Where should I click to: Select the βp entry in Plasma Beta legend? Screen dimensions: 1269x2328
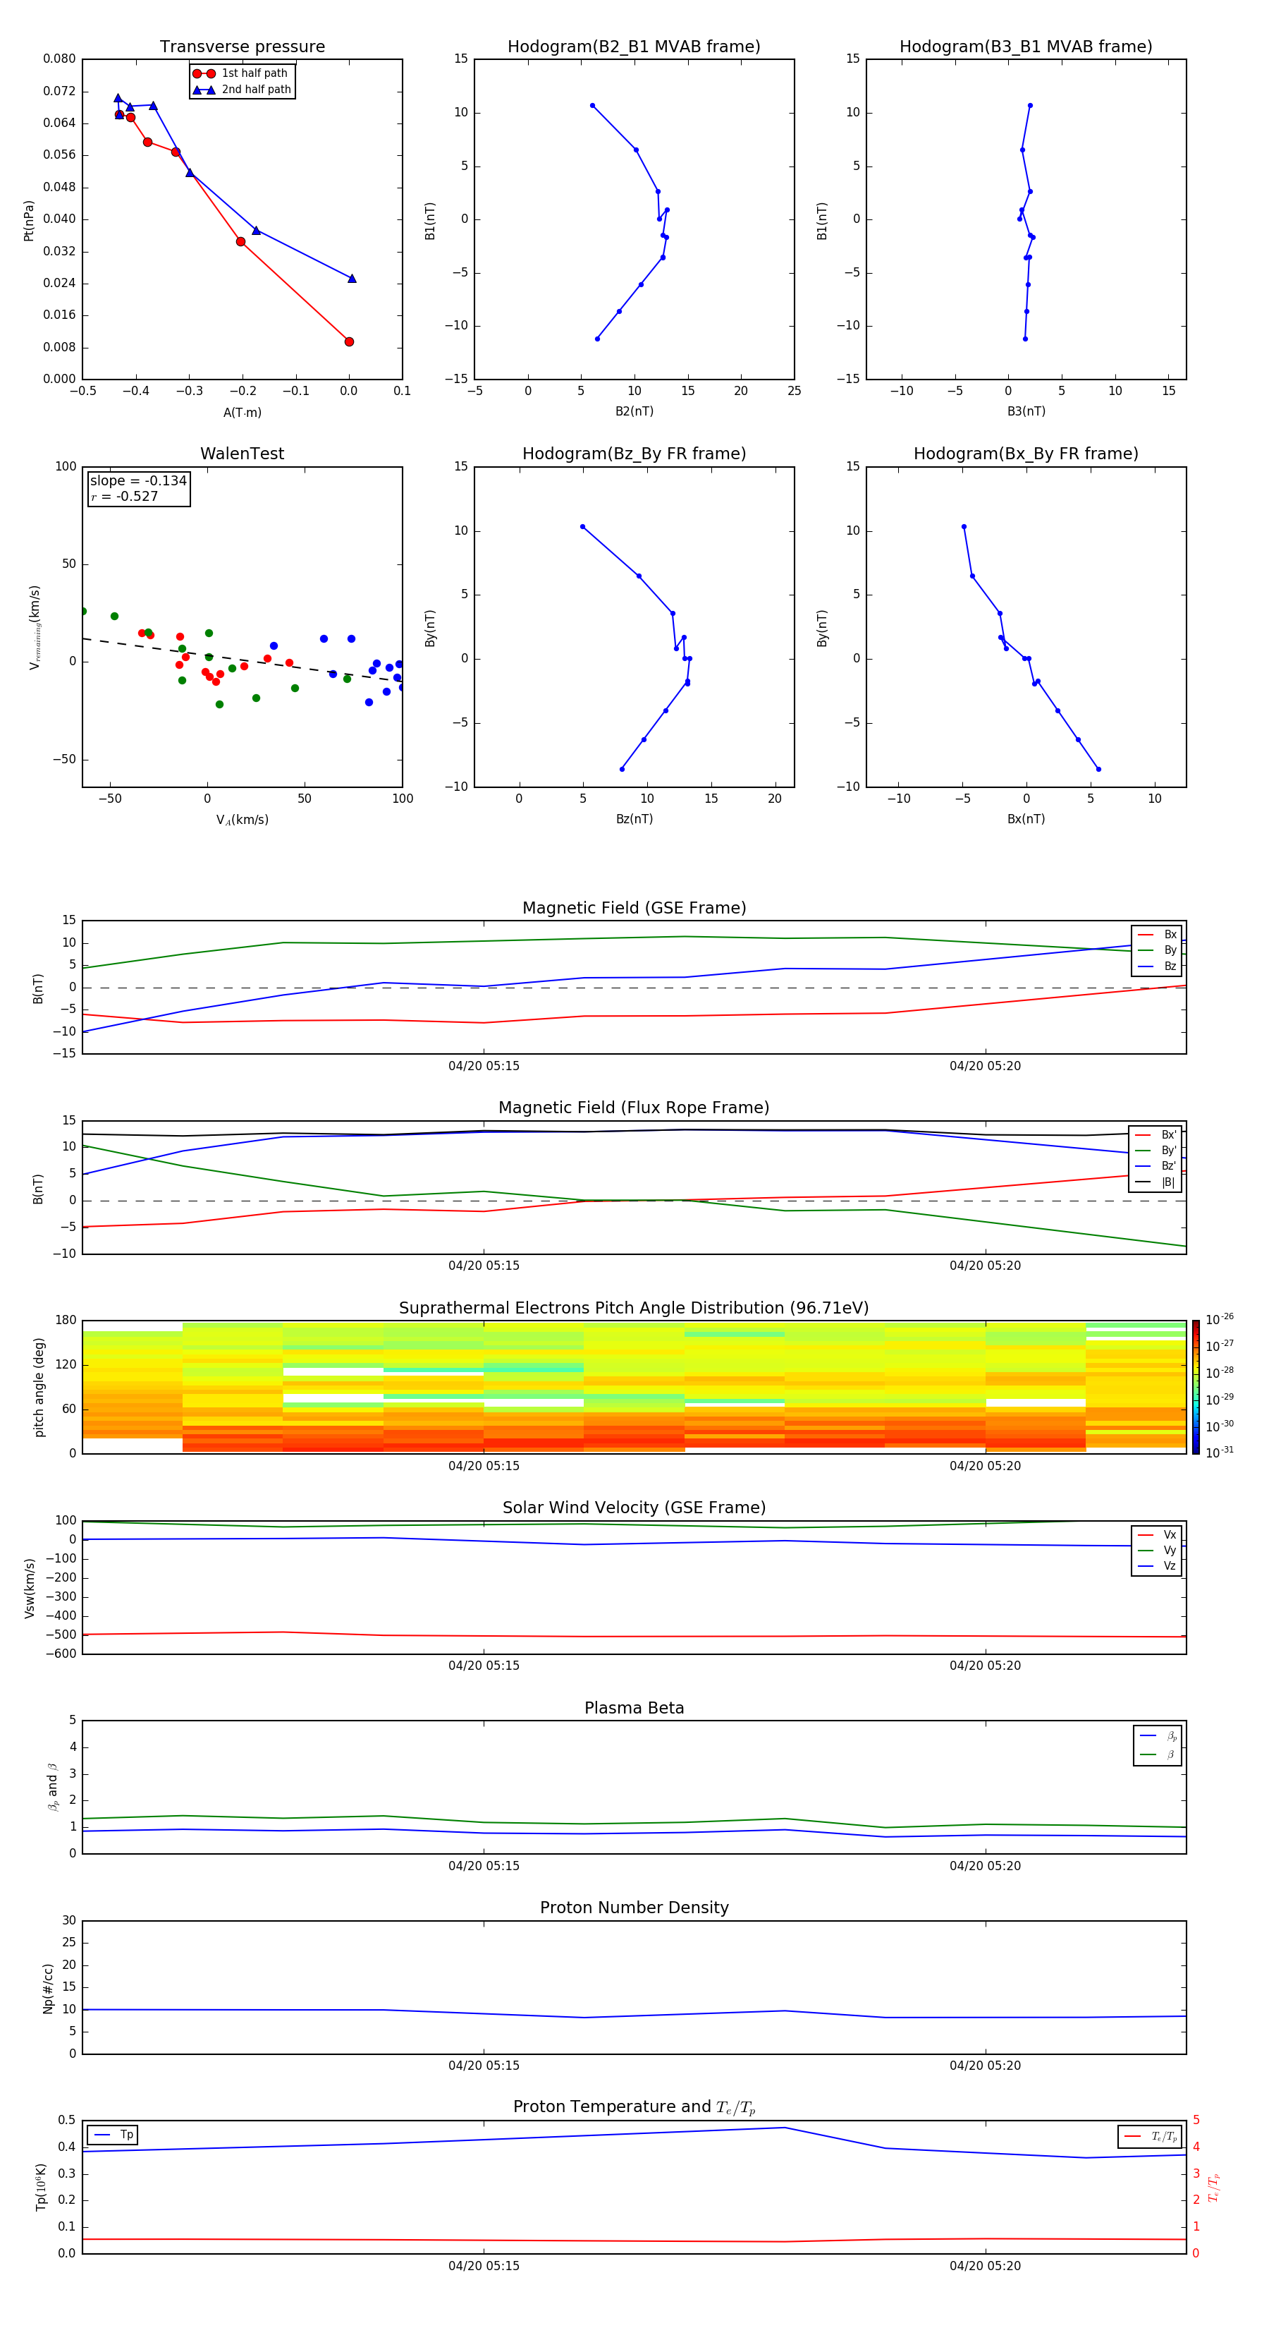tap(1158, 1736)
